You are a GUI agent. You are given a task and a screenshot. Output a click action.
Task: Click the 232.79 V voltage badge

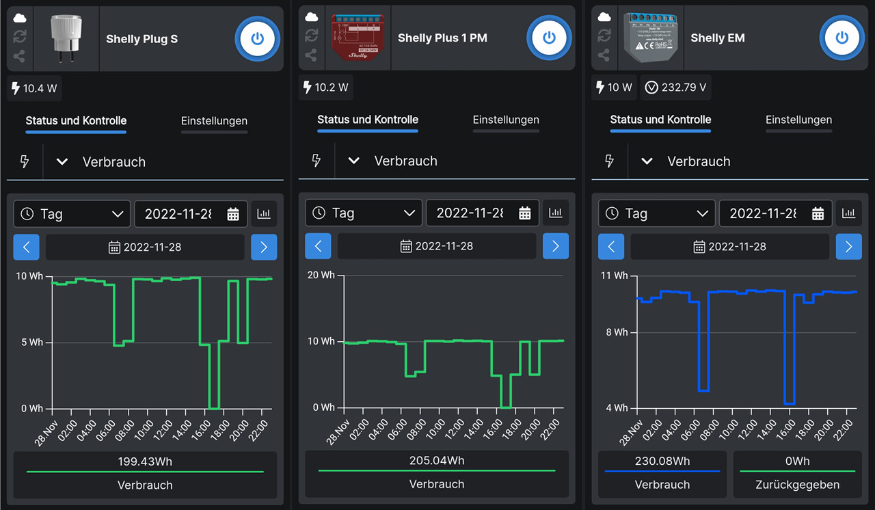tap(675, 88)
